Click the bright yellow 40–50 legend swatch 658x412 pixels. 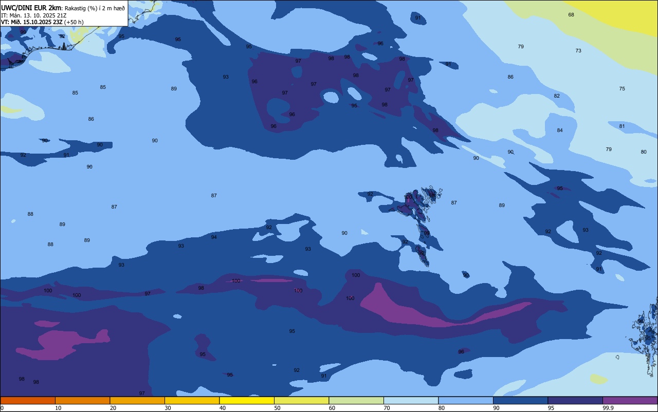click(x=247, y=400)
